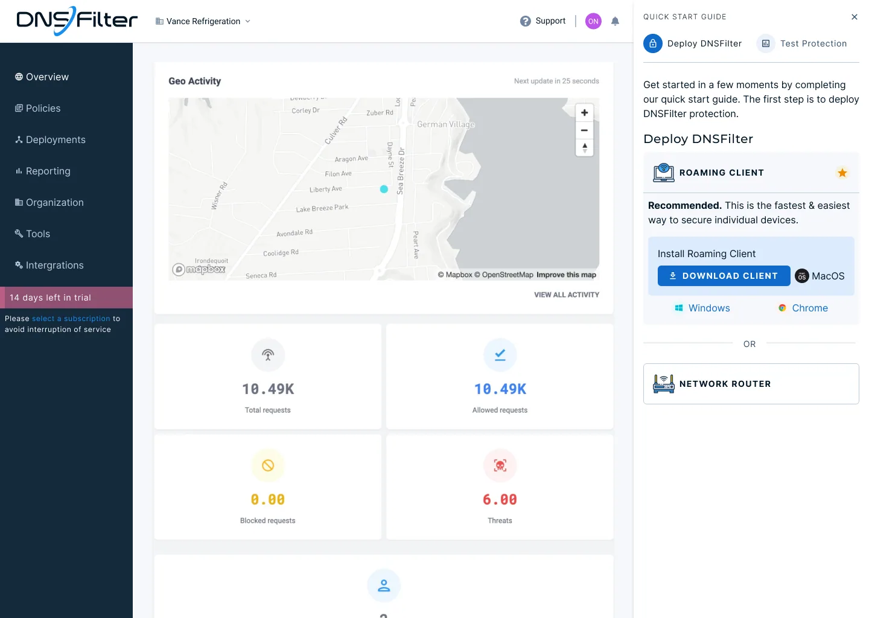
Task: Click View All Activity link
Action: click(x=567, y=295)
